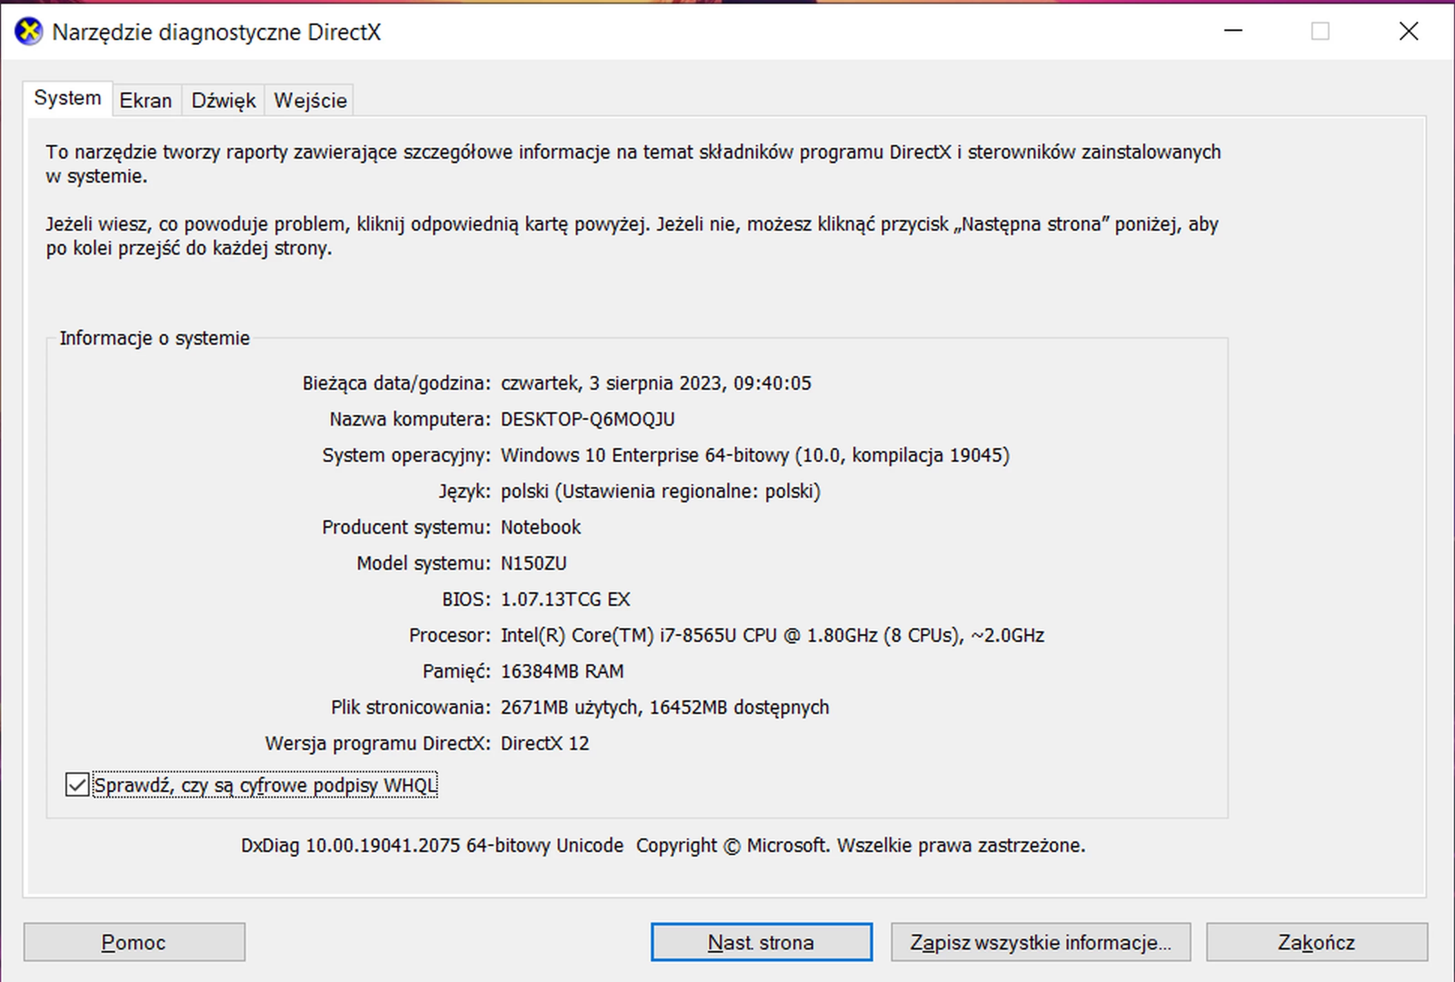Screen dimensions: 1455x982
Task: Click Zapisz wszystkie informacje button
Action: tap(1040, 942)
